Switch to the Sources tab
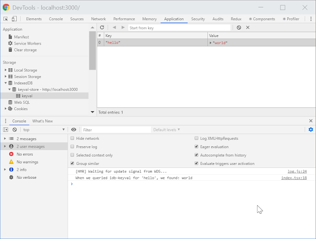This screenshot has height=239, width=316. (77, 19)
